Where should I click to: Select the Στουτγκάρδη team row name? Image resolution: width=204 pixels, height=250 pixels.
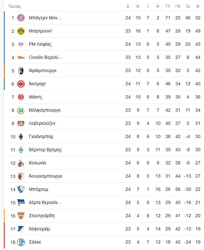point(42,216)
